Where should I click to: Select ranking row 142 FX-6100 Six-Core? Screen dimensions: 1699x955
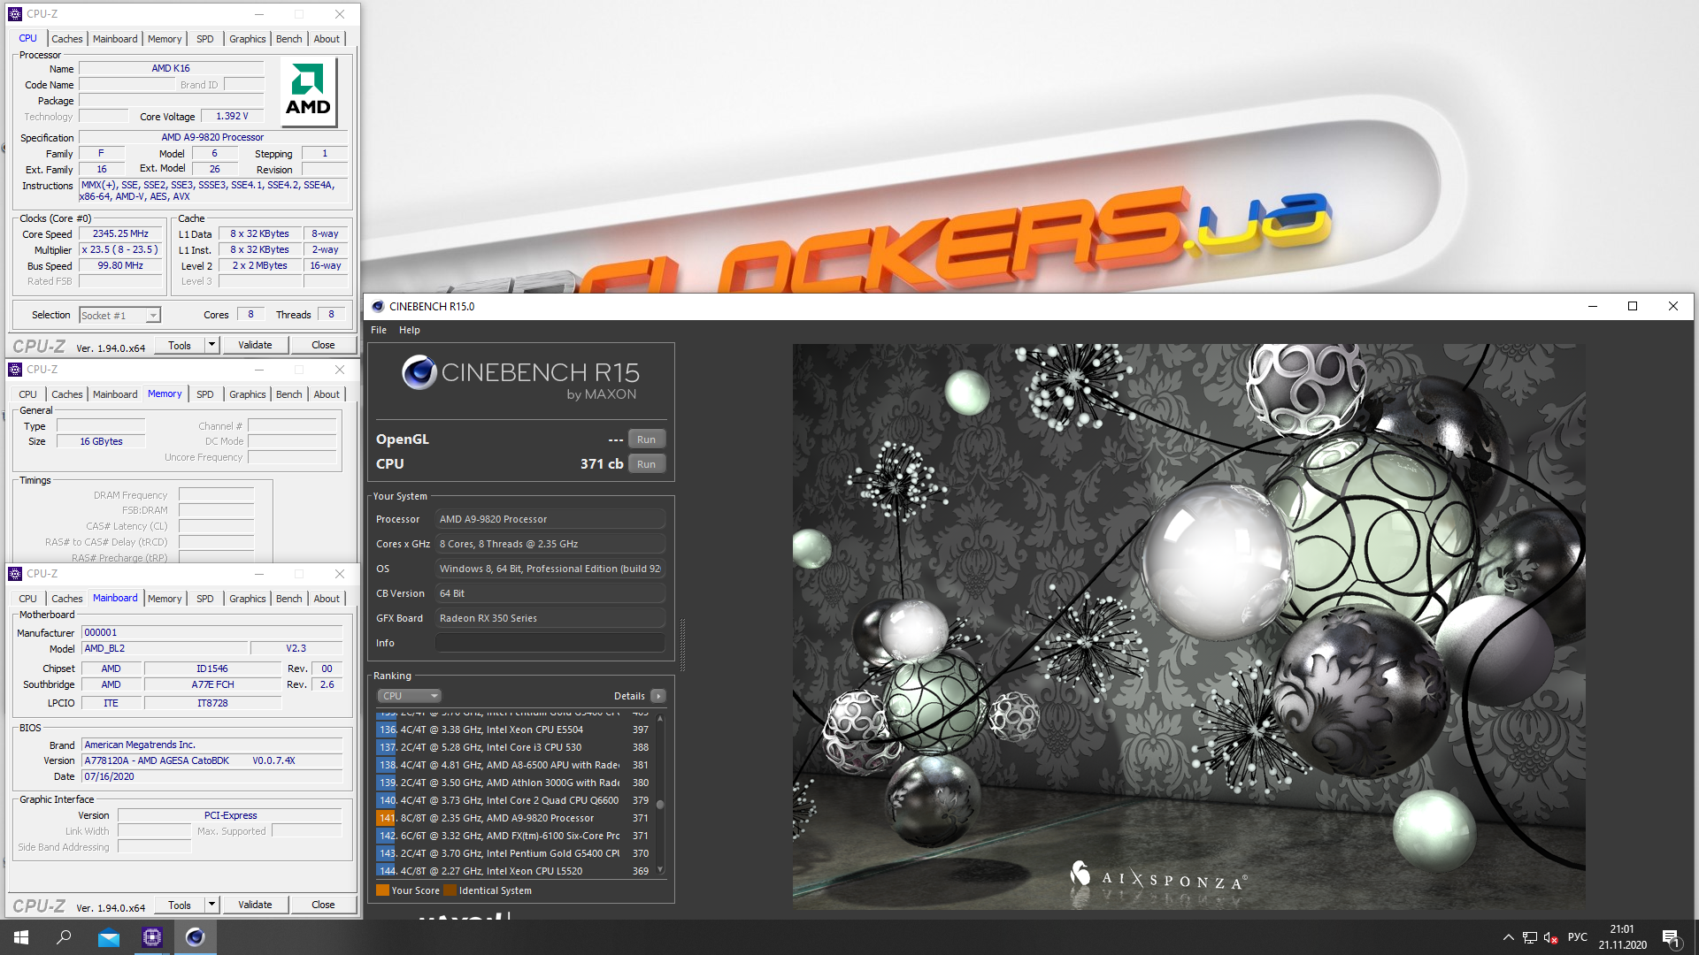pyautogui.click(x=514, y=836)
